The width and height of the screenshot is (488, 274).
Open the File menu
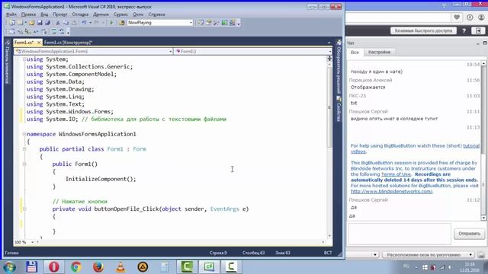pyautogui.click(x=11, y=14)
